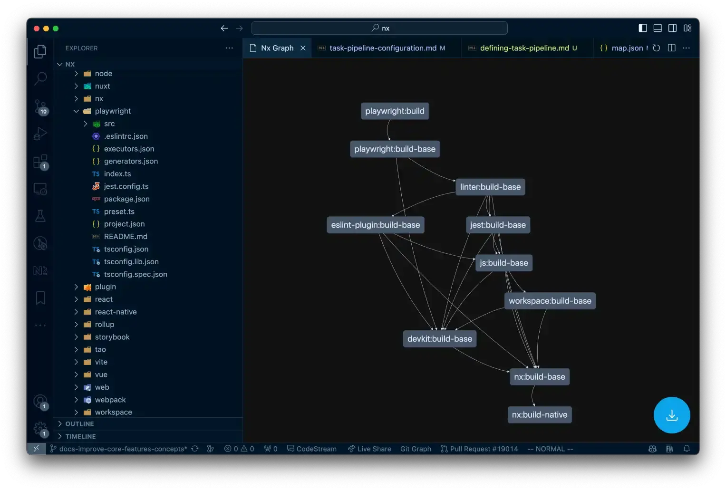Open the Remote Explorer view
This screenshot has width=726, height=490.
40,189
